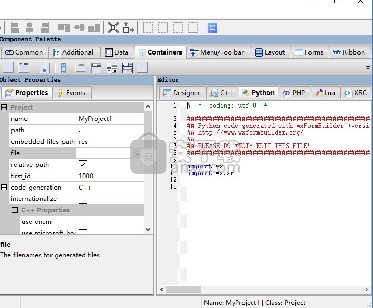This screenshot has height=308, width=373.
Task: Add a wxSplitterWindow from the palette
Action: (45, 68)
